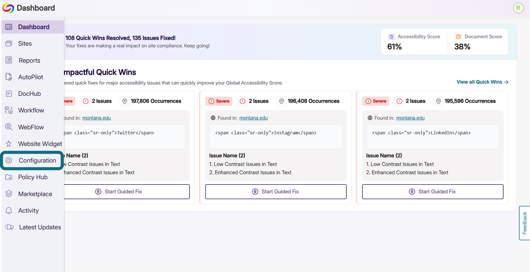Click the globe icon in LinkedIn card
The height and width of the screenshot is (272, 530).
pos(370,118)
